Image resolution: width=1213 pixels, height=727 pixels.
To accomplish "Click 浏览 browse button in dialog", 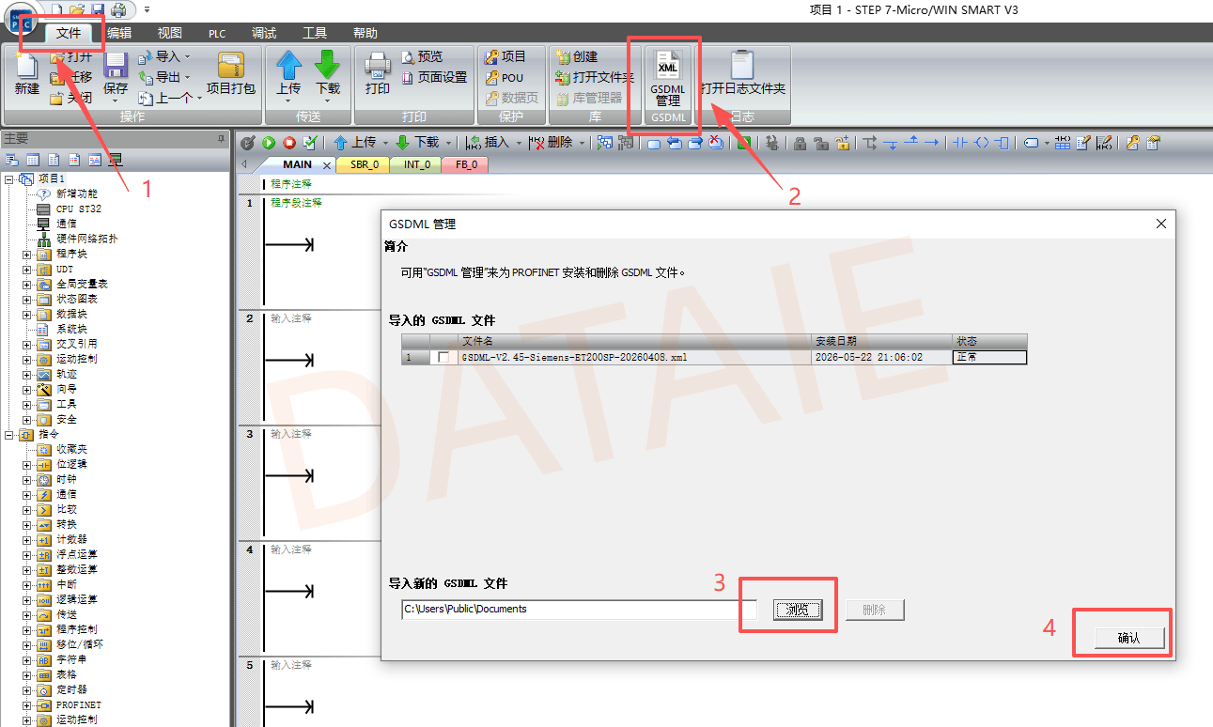I will coord(798,610).
